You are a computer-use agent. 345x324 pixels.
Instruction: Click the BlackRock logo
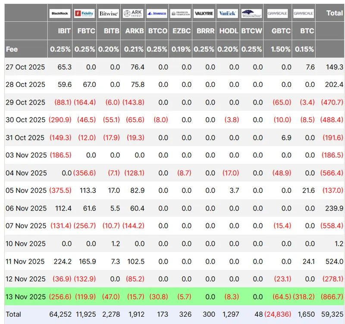[60, 14]
